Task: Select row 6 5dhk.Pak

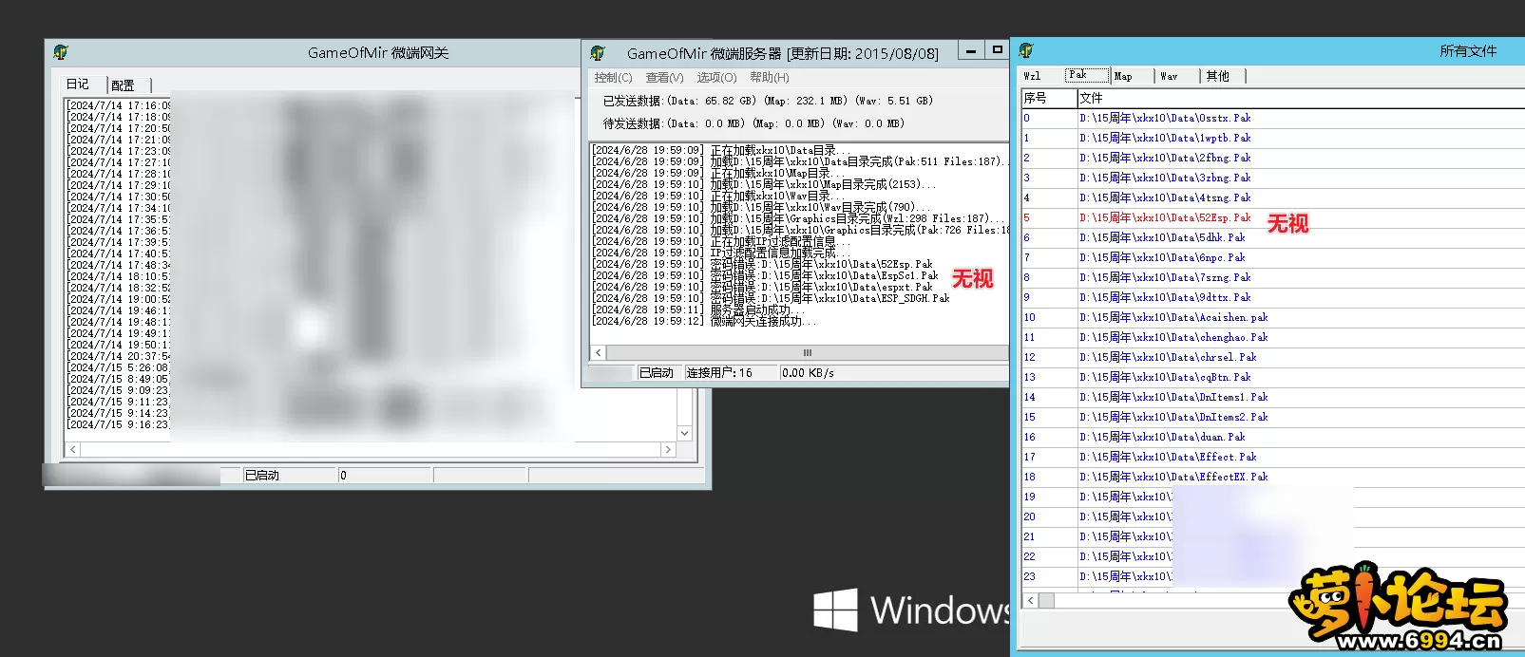Action: [1273, 238]
